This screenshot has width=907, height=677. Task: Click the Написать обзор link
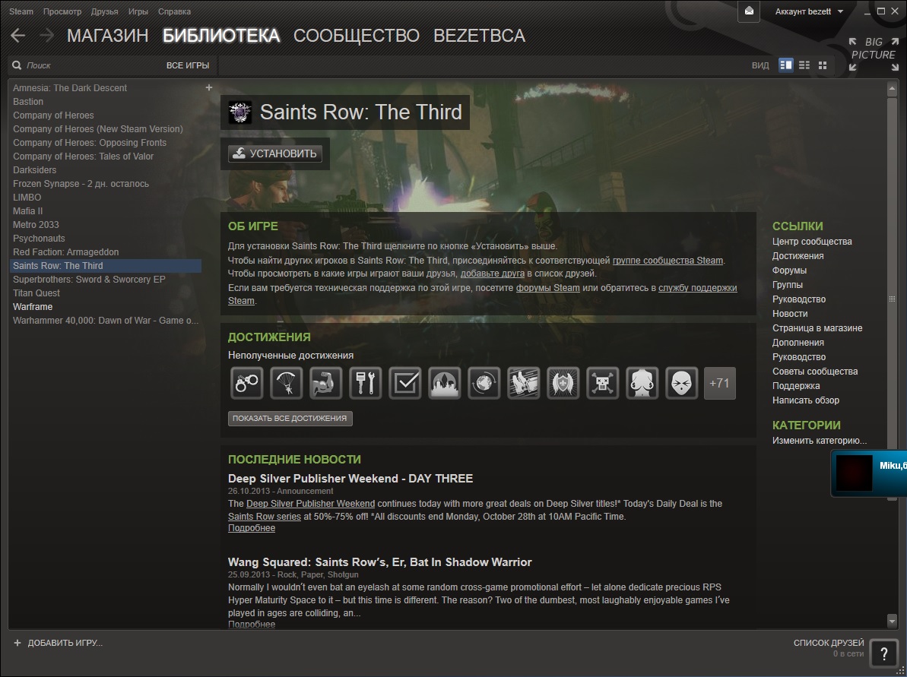click(805, 400)
